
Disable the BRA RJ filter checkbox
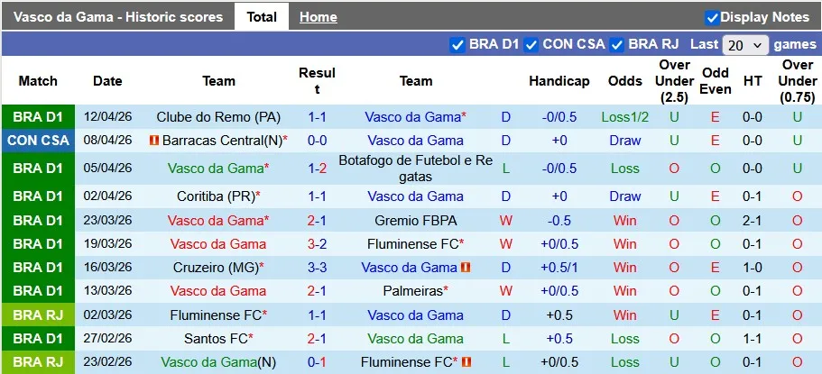click(617, 44)
